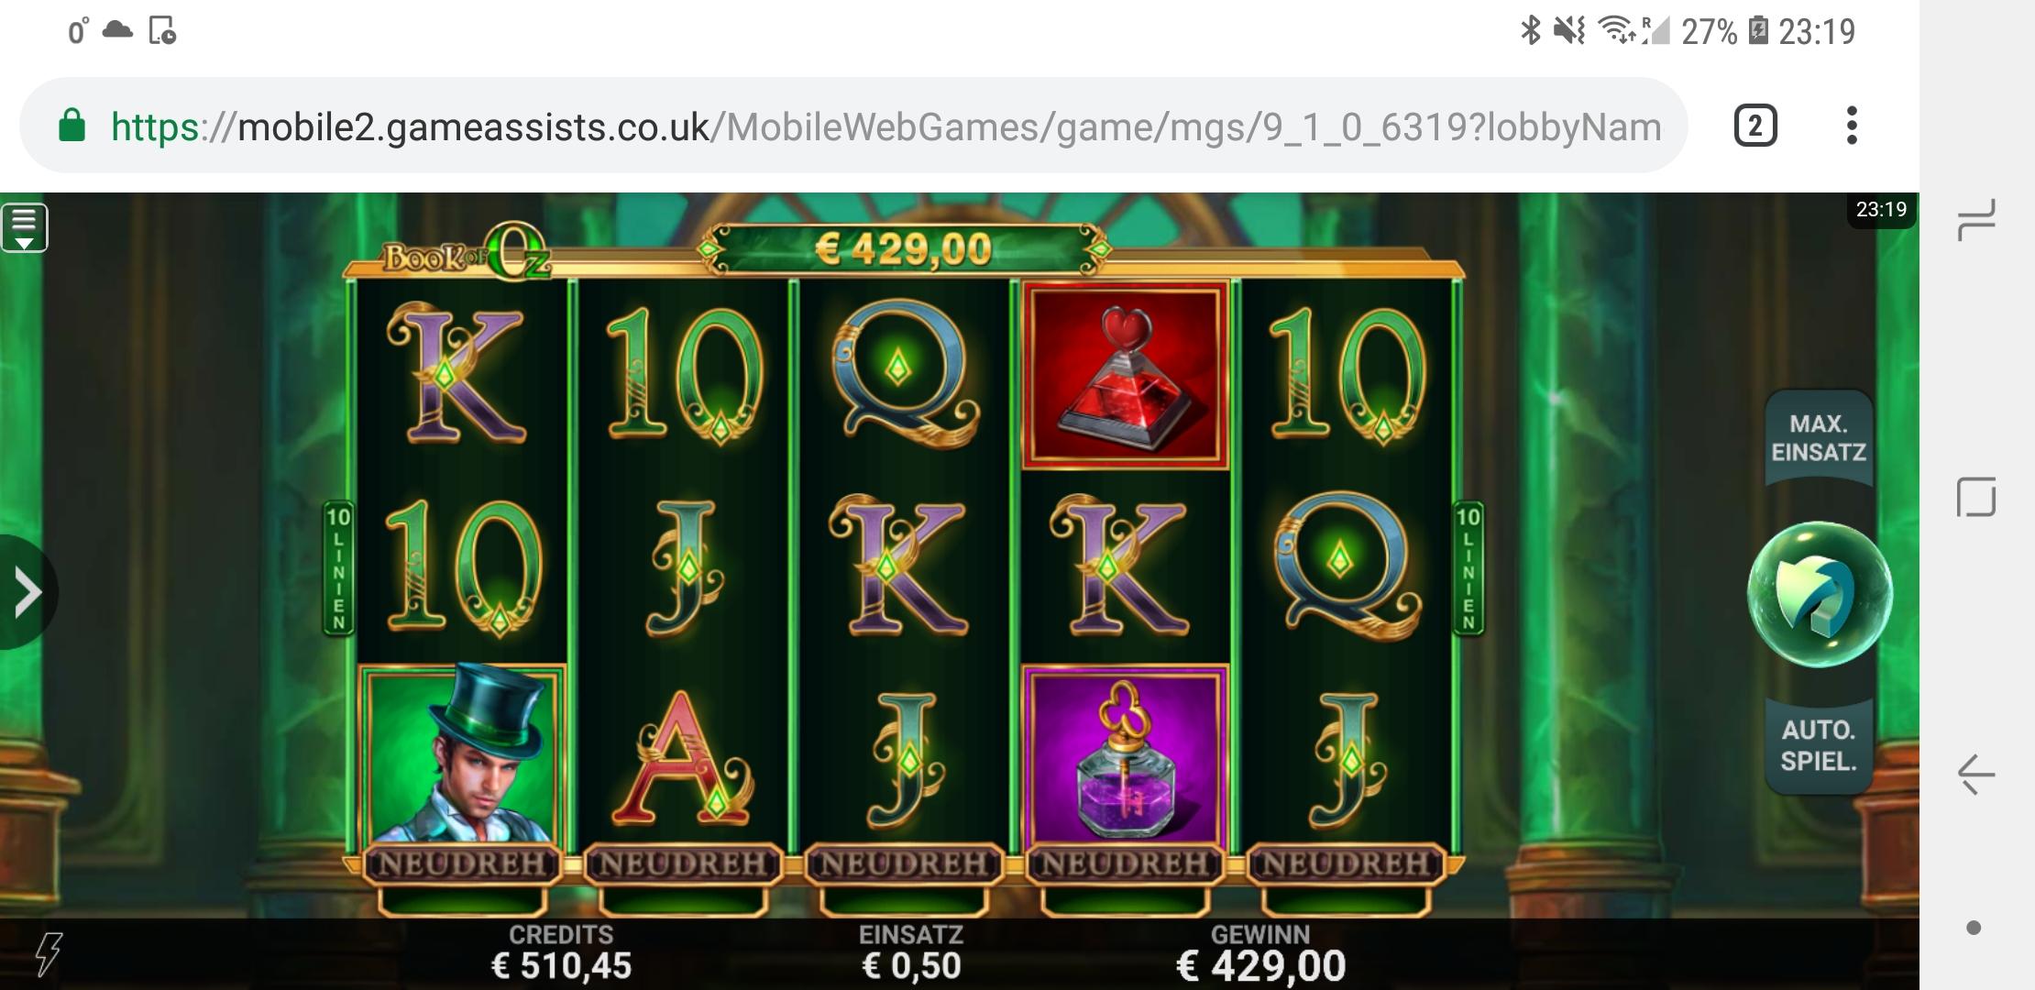Select the URL address bar field
This screenshot has width=2035, height=990.
pos(853,126)
